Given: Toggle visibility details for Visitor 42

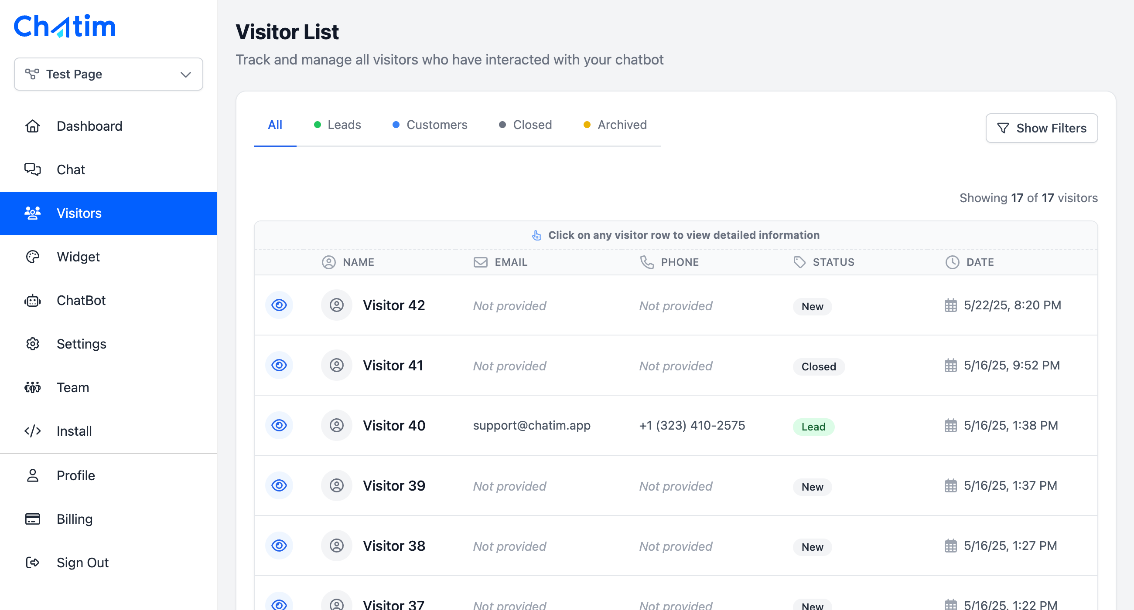Looking at the screenshot, I should tap(279, 305).
